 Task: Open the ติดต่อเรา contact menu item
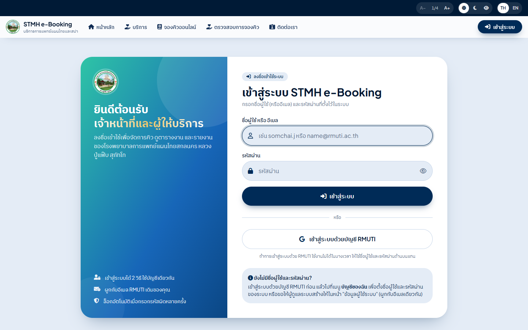pos(283,27)
